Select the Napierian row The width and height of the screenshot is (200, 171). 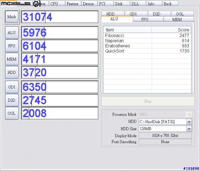pos(147,41)
